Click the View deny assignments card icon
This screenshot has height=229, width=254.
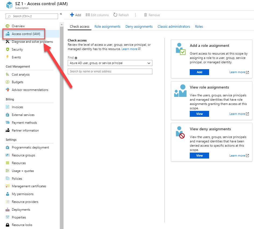[x=180, y=132]
